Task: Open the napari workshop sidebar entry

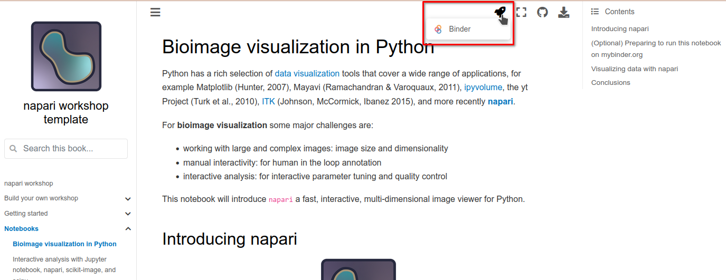Action: 29,184
